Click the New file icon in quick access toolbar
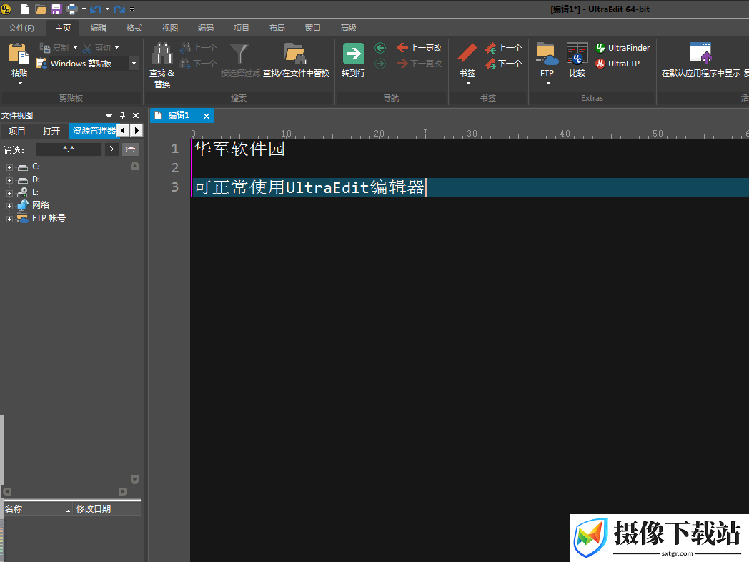 (25, 9)
